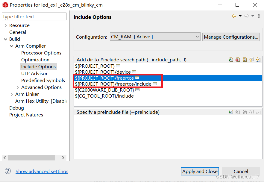Select Predefined Symbols page

pos(43,81)
